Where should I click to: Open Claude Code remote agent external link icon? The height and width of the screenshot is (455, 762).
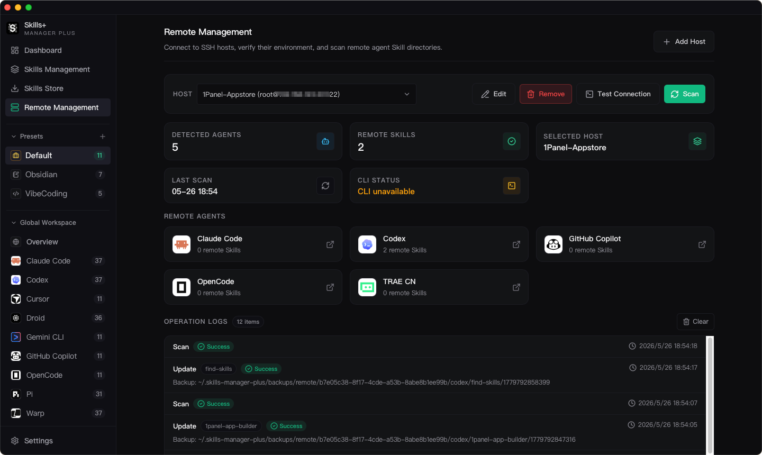pos(330,244)
